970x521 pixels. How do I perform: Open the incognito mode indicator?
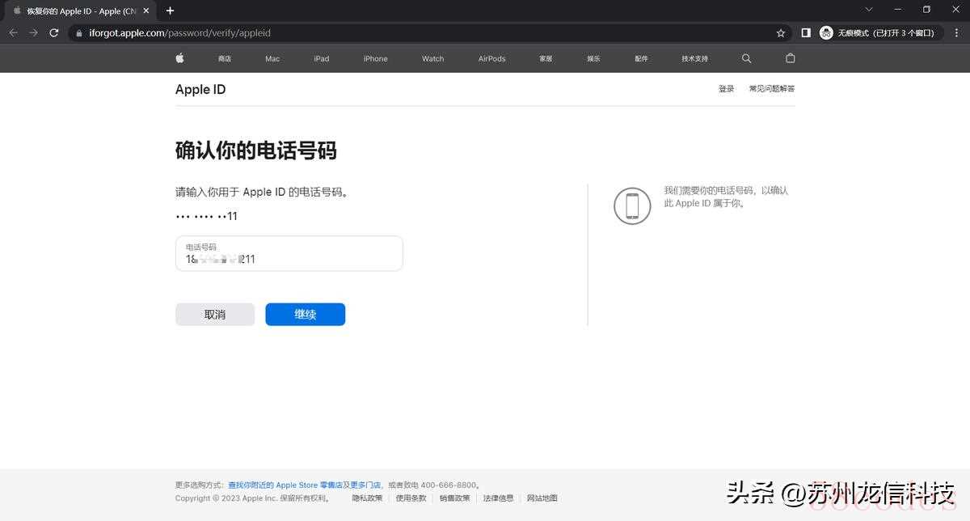[879, 33]
